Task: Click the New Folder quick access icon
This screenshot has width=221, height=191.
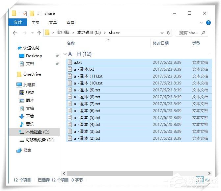Action: tap(32, 13)
